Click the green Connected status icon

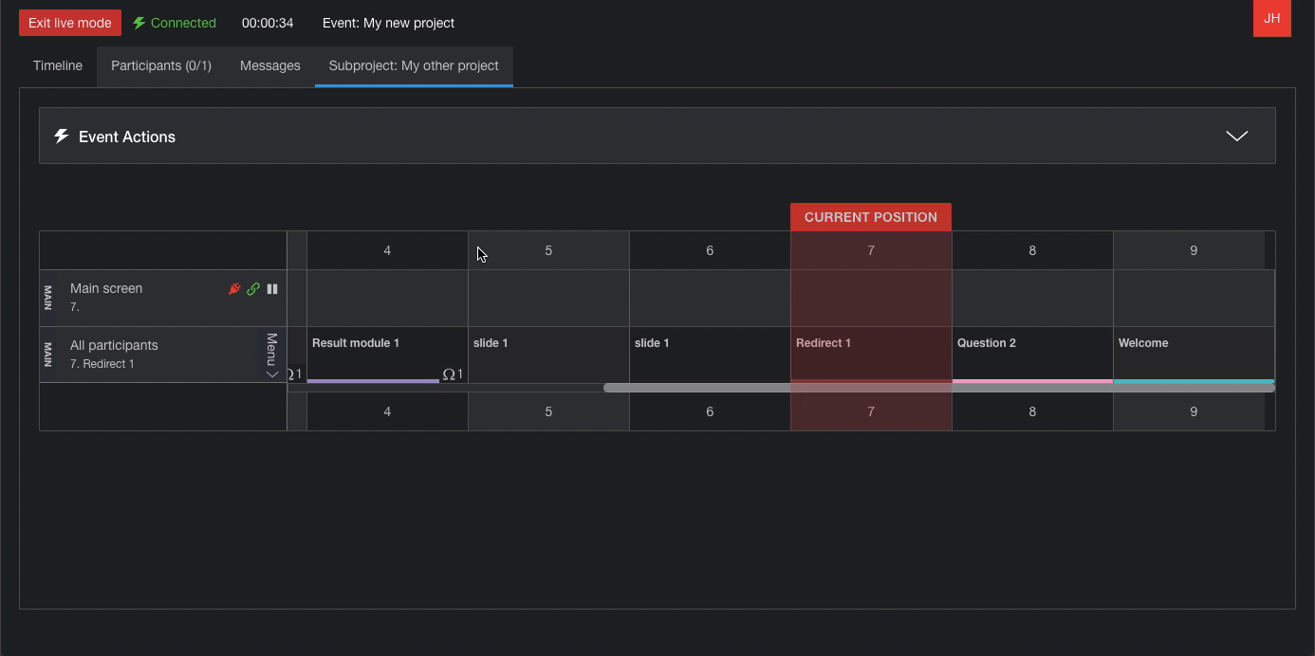[x=139, y=23]
